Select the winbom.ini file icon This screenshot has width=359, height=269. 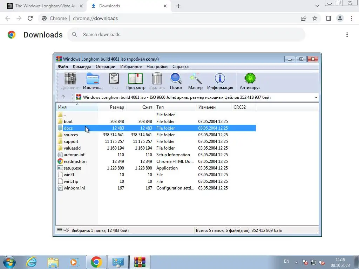pyautogui.click(x=60, y=188)
